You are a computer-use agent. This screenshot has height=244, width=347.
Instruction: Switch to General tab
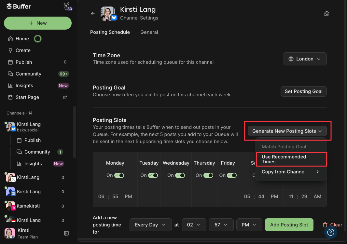click(x=149, y=32)
